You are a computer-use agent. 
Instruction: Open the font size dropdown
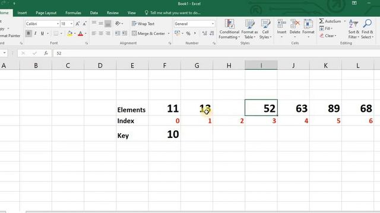click(x=71, y=24)
